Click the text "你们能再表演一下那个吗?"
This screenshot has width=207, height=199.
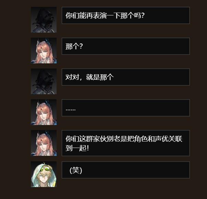pyautogui.click(x=105, y=15)
